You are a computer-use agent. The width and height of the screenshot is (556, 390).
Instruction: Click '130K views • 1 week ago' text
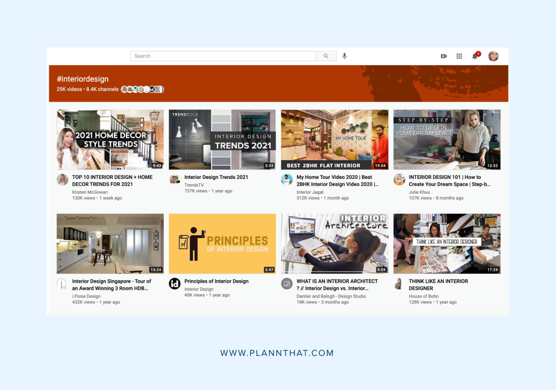coord(97,198)
